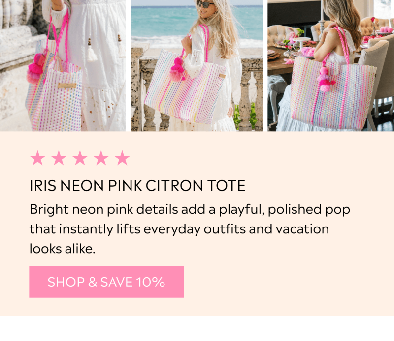Click the pom-pom tassel in right photo
Screen dimensions: 394x341
pyautogui.click(x=325, y=80)
